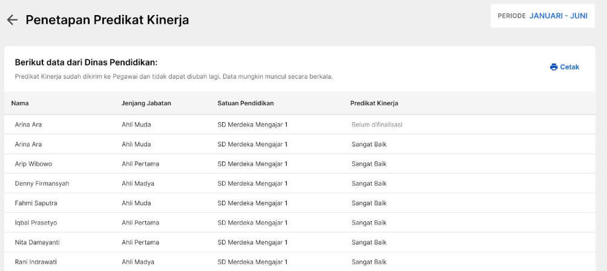Select the Arip Wibowo row

click(x=300, y=164)
